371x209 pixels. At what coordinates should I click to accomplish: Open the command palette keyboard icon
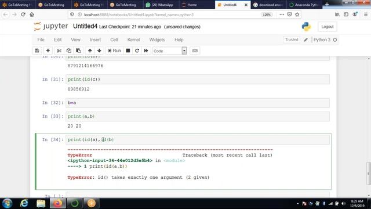click(195, 51)
